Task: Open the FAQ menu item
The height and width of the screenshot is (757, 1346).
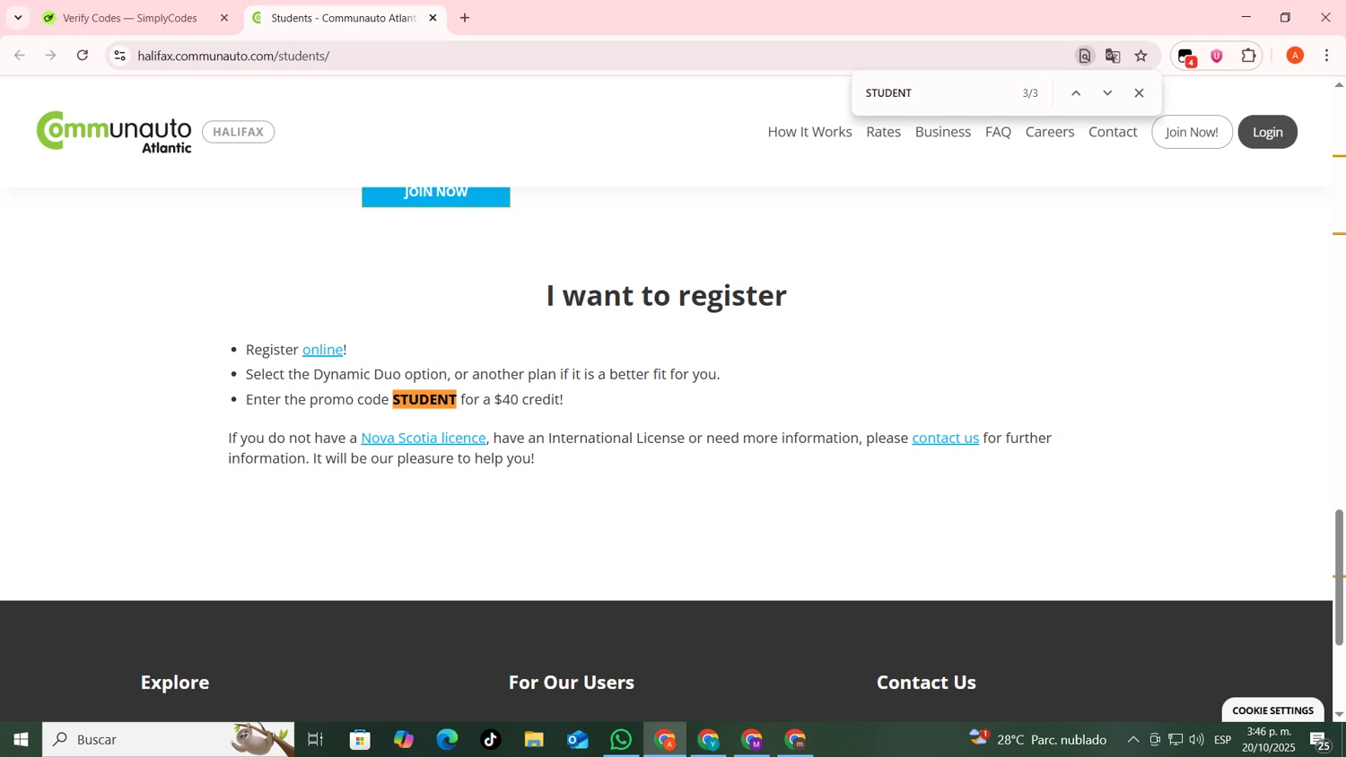Action: click(x=998, y=132)
